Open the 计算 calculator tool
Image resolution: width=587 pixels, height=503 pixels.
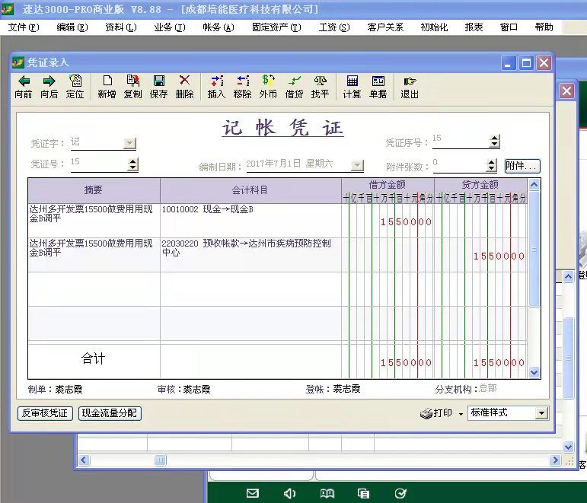(352, 81)
